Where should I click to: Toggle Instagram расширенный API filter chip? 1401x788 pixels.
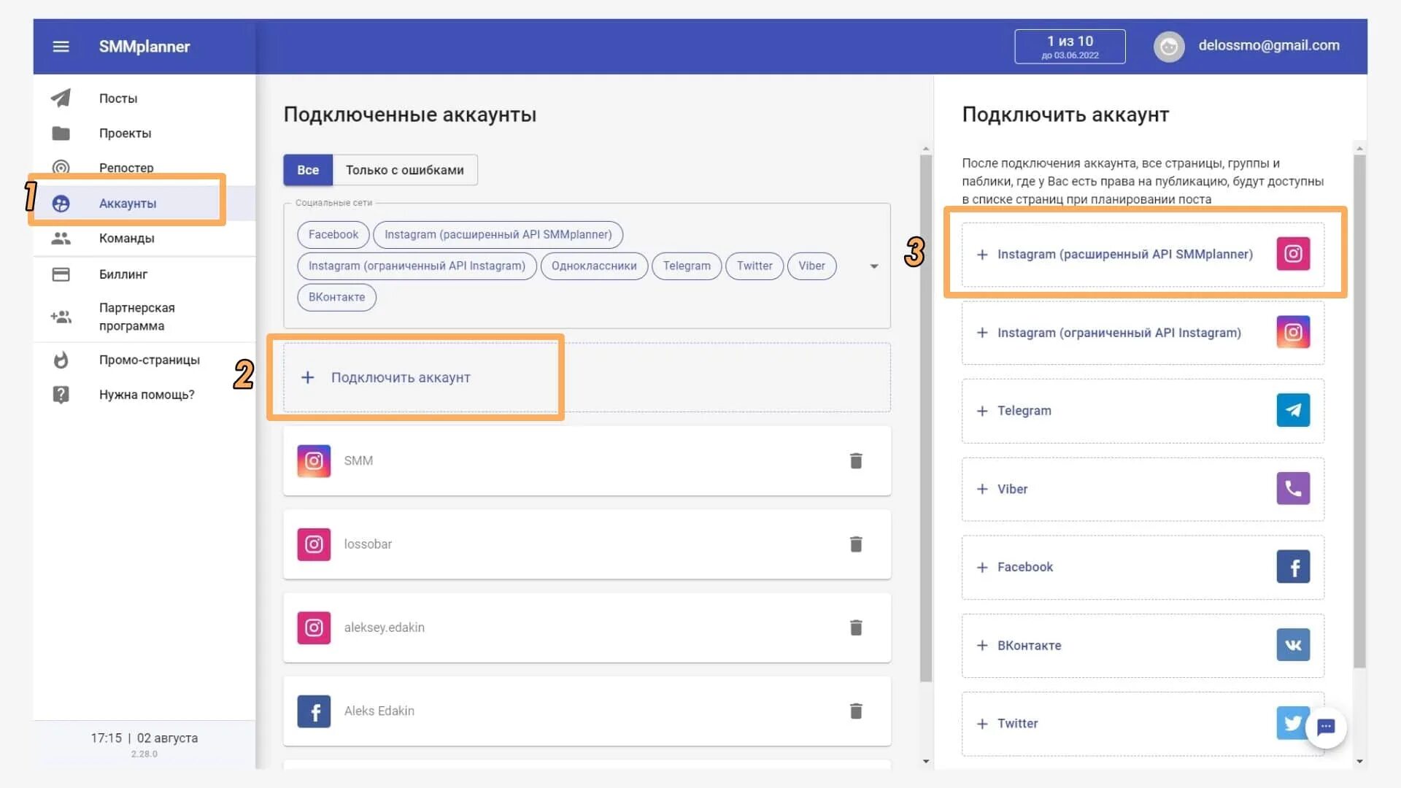[x=498, y=234]
